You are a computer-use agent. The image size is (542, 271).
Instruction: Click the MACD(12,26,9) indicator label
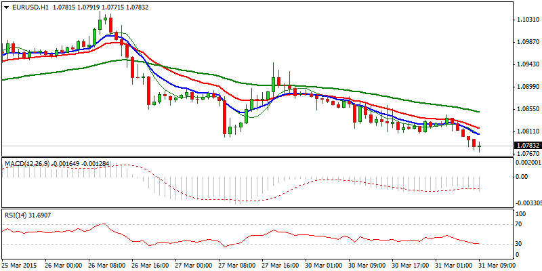pyautogui.click(x=26, y=163)
